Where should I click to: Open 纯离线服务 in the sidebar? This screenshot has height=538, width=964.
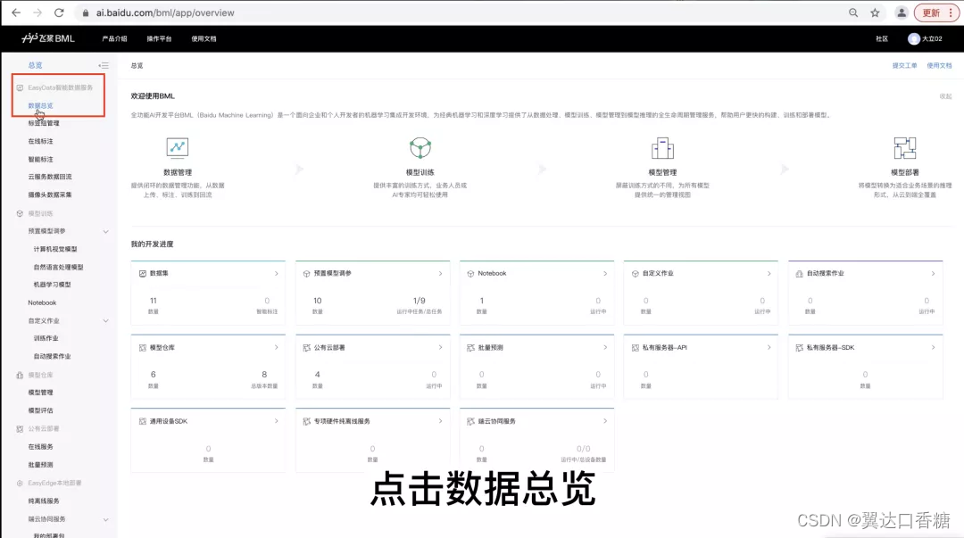(x=44, y=501)
